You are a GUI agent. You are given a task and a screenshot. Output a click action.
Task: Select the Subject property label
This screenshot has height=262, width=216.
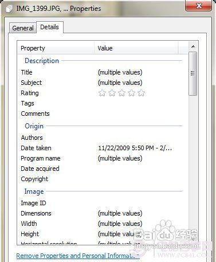click(x=31, y=83)
